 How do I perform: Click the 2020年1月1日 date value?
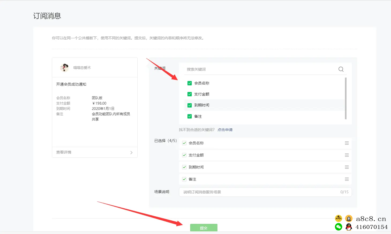coord(103,109)
